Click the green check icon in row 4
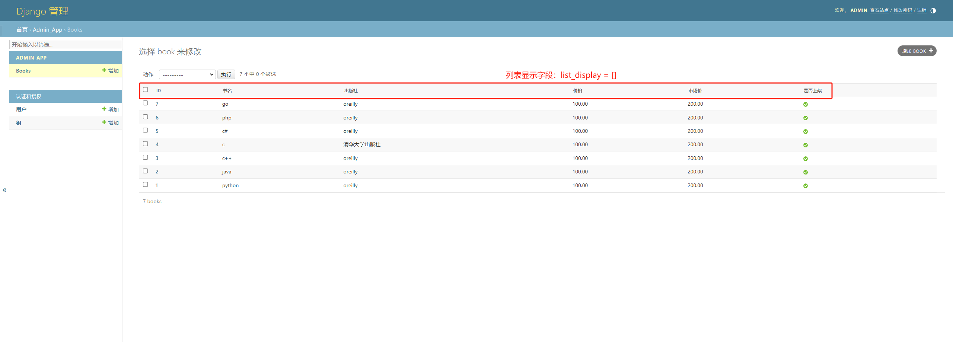The height and width of the screenshot is (342, 953). click(x=805, y=145)
